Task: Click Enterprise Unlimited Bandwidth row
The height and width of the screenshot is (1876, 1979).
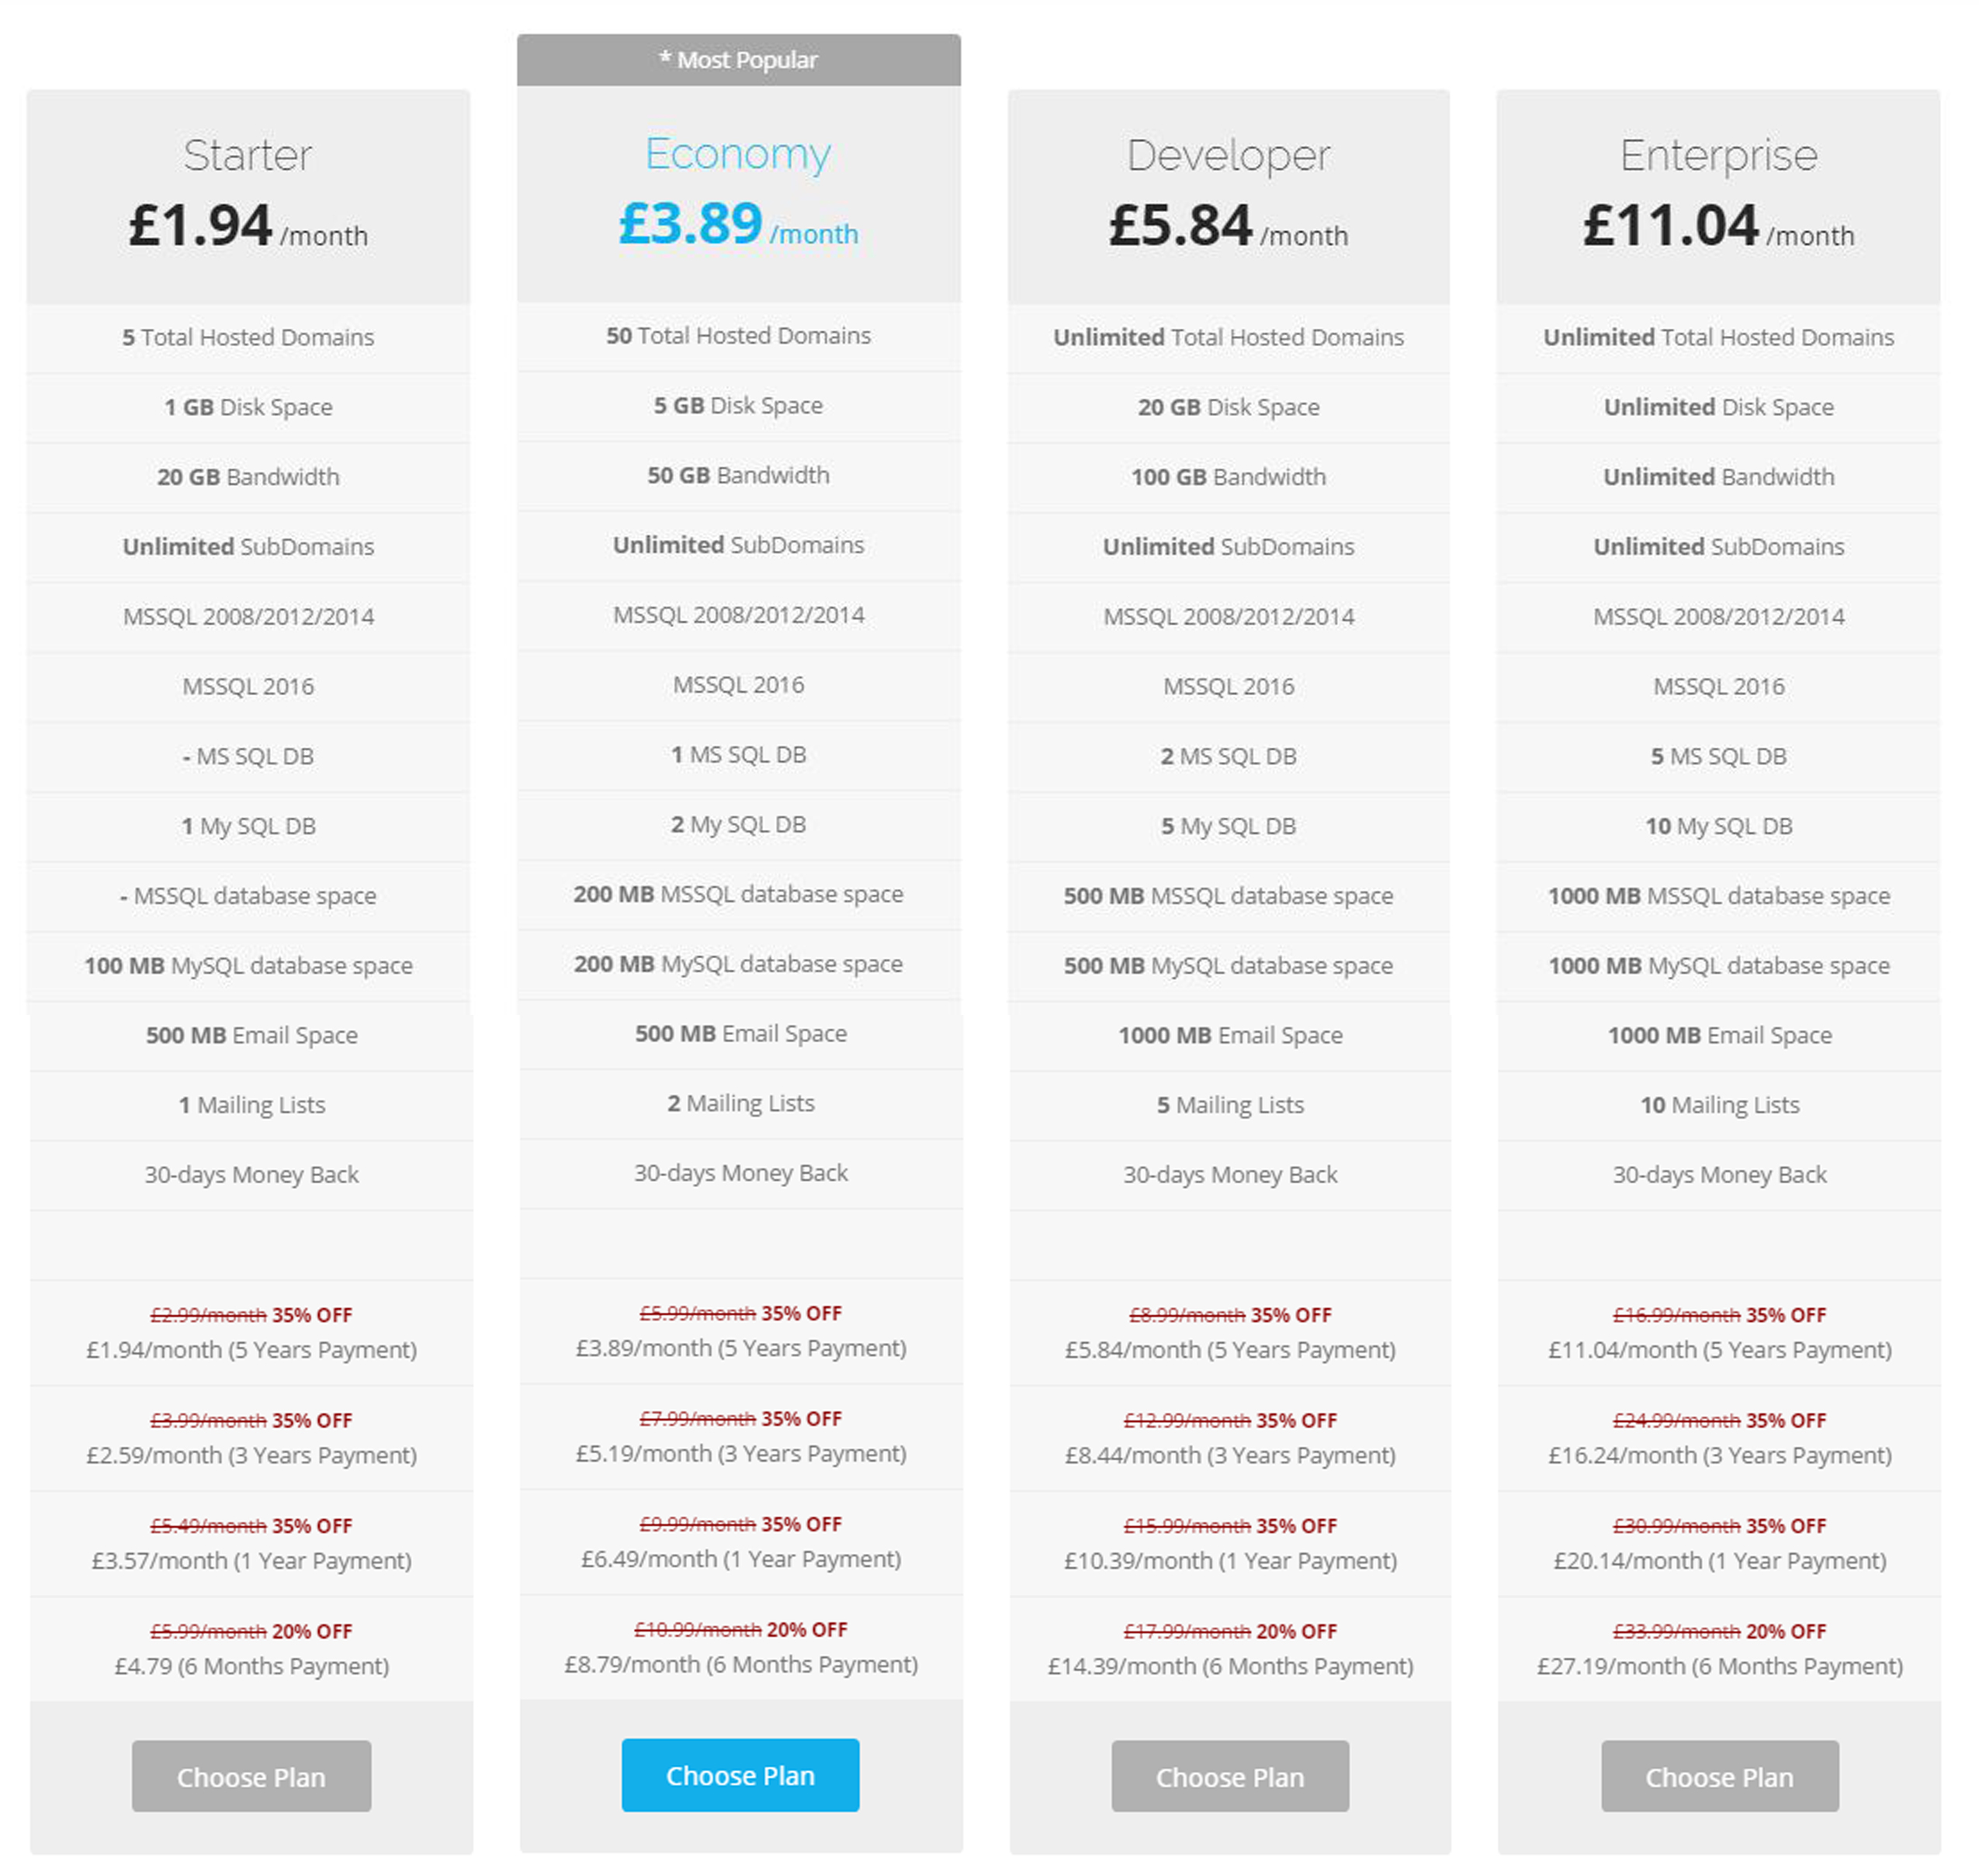Action: [1719, 478]
